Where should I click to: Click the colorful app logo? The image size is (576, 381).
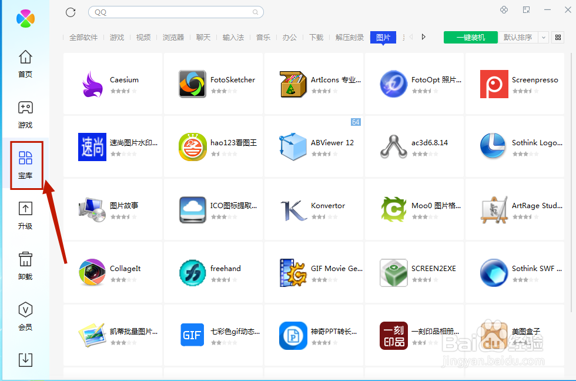tap(26, 18)
